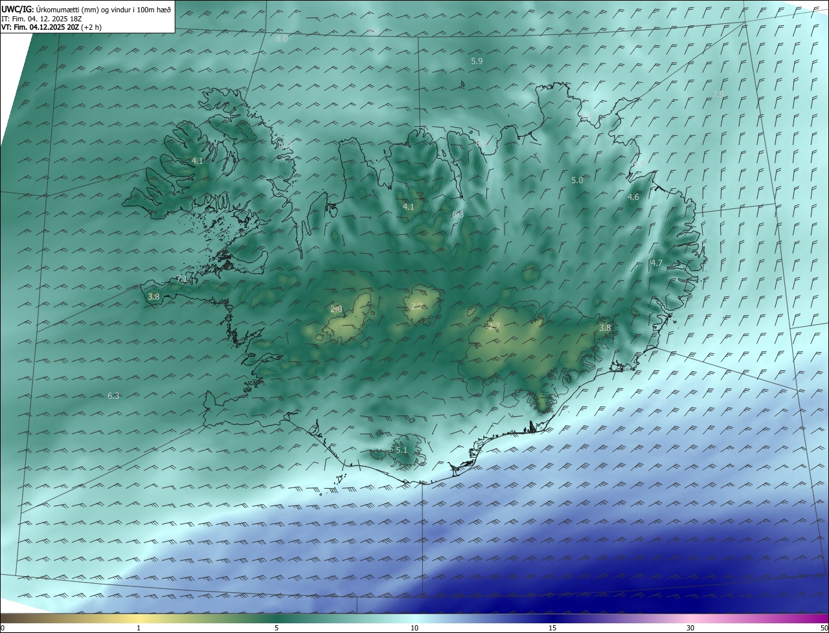Click the 8.0 value label
Image resolution: width=829 pixels, height=633 pixels.
tap(282, 39)
